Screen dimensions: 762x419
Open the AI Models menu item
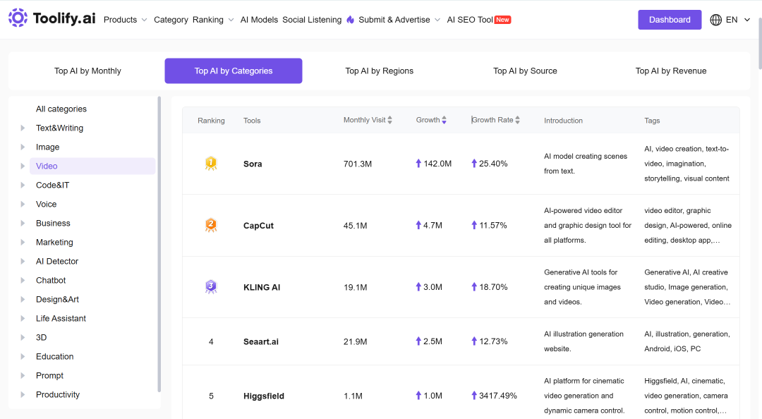coord(259,20)
